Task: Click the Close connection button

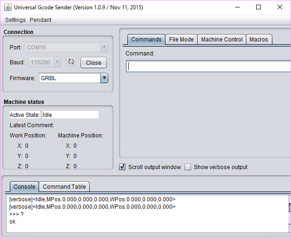Action: click(x=93, y=62)
